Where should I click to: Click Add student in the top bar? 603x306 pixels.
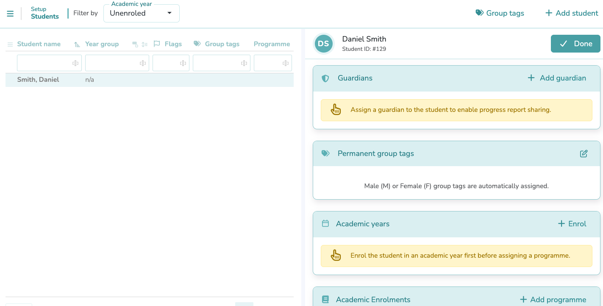point(571,13)
